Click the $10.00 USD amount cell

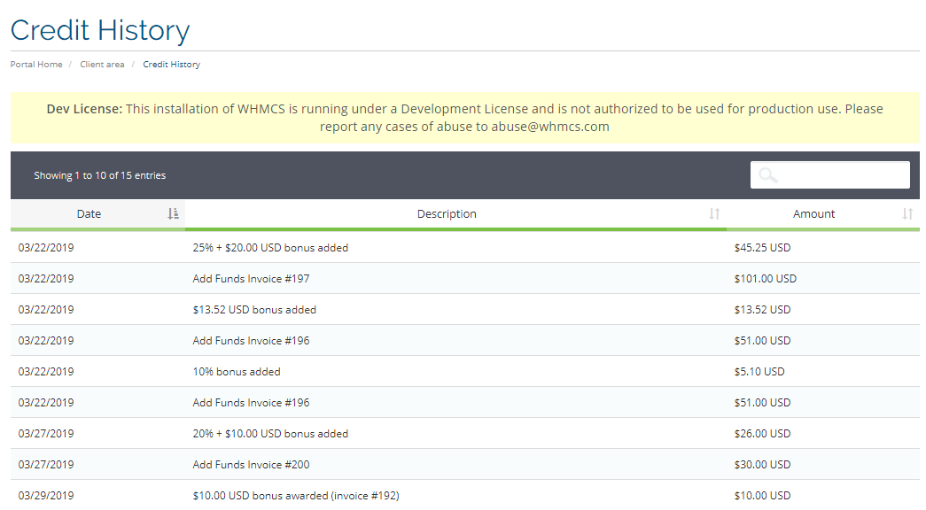point(762,495)
